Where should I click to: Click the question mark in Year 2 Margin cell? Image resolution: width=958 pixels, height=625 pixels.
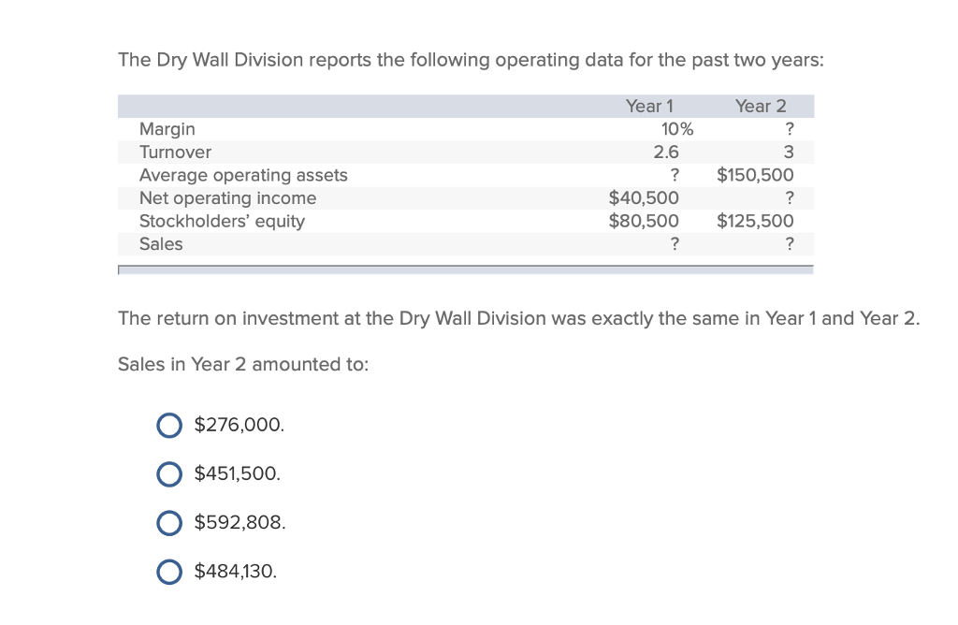790,129
